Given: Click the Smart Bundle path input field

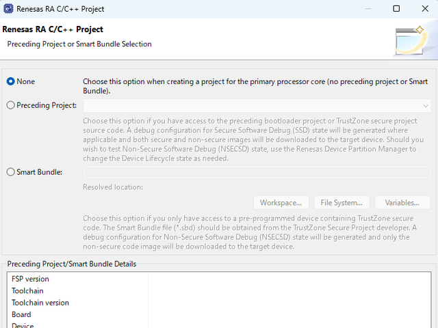Looking at the screenshot, I should (257, 172).
